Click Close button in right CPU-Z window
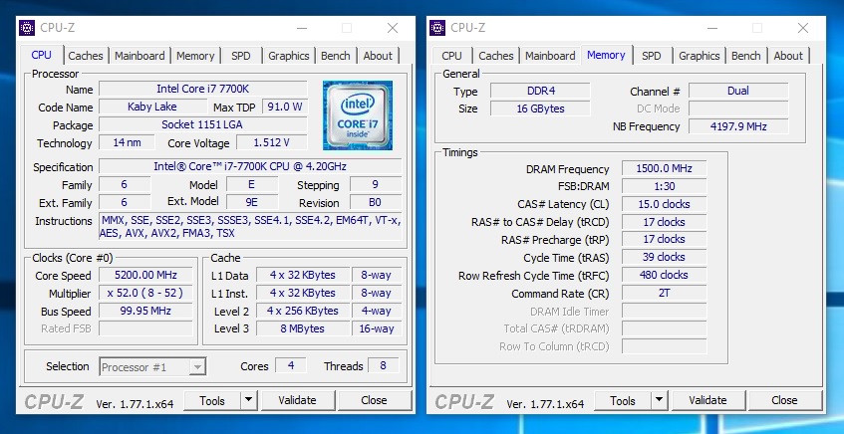The image size is (844, 434). [784, 401]
